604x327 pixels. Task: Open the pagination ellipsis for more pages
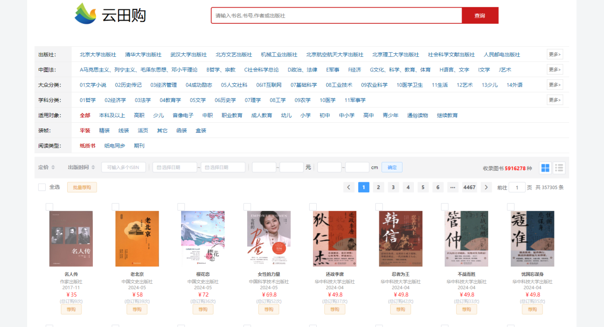tap(453, 188)
